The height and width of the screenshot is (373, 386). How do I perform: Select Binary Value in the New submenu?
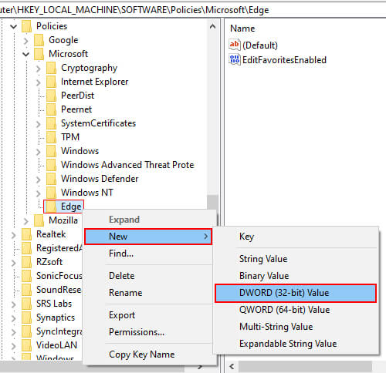(296, 276)
